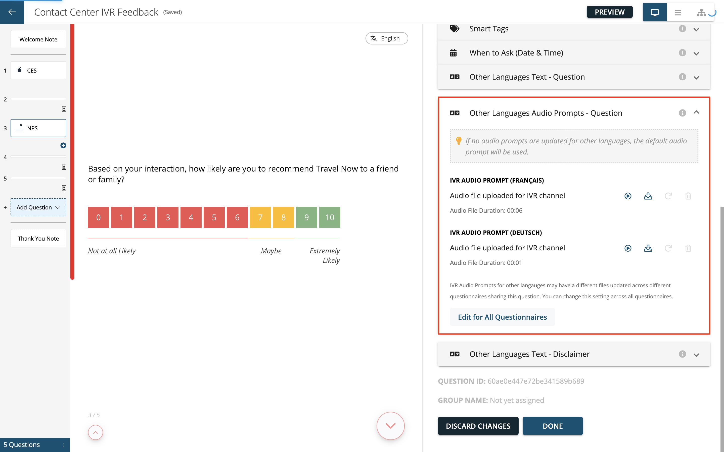Refresh the Français audio prompt
The width and height of the screenshot is (724, 452).
tap(668, 196)
